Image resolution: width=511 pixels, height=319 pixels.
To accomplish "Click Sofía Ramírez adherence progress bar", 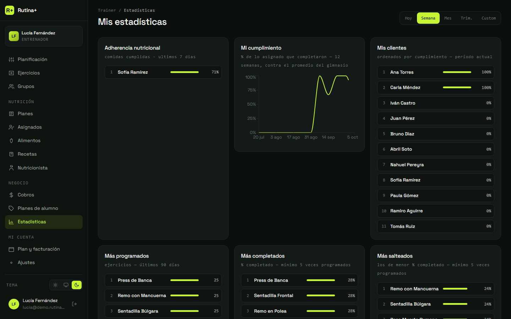I will tap(185, 72).
